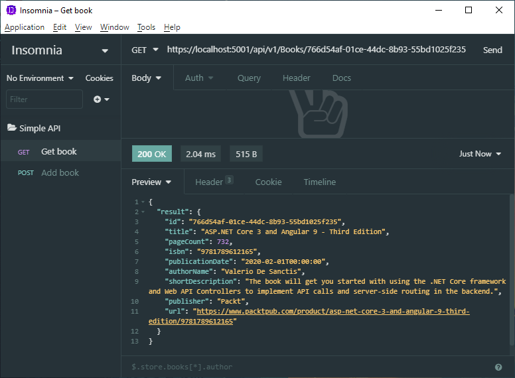Click the shortDescription text line
Viewport: 515px width, 378px height.
pyautogui.click(x=327, y=286)
